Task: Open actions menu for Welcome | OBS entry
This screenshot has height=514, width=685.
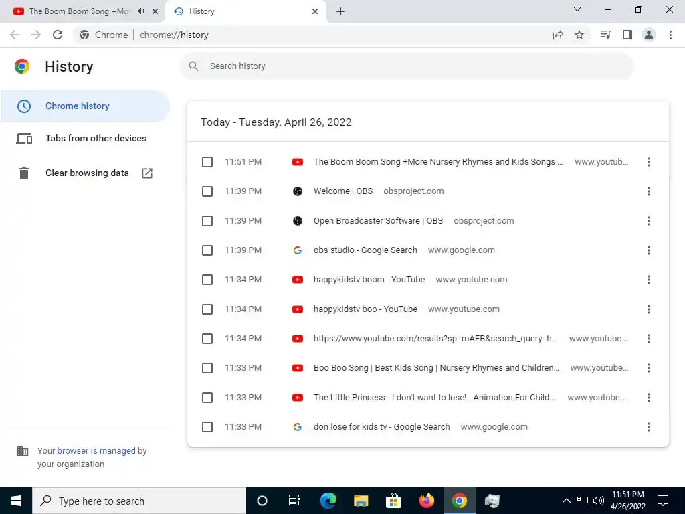Action: click(x=649, y=191)
